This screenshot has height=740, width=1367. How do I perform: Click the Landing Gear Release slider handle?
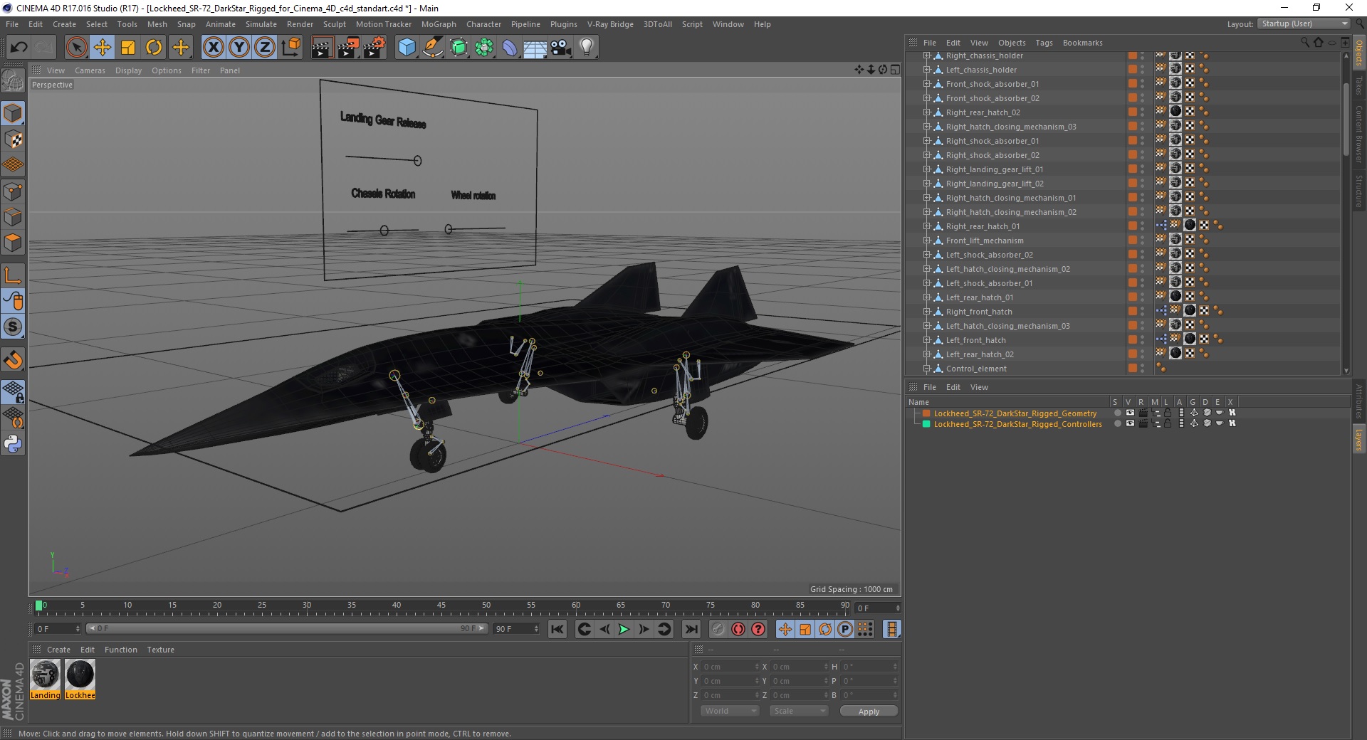[417, 161]
